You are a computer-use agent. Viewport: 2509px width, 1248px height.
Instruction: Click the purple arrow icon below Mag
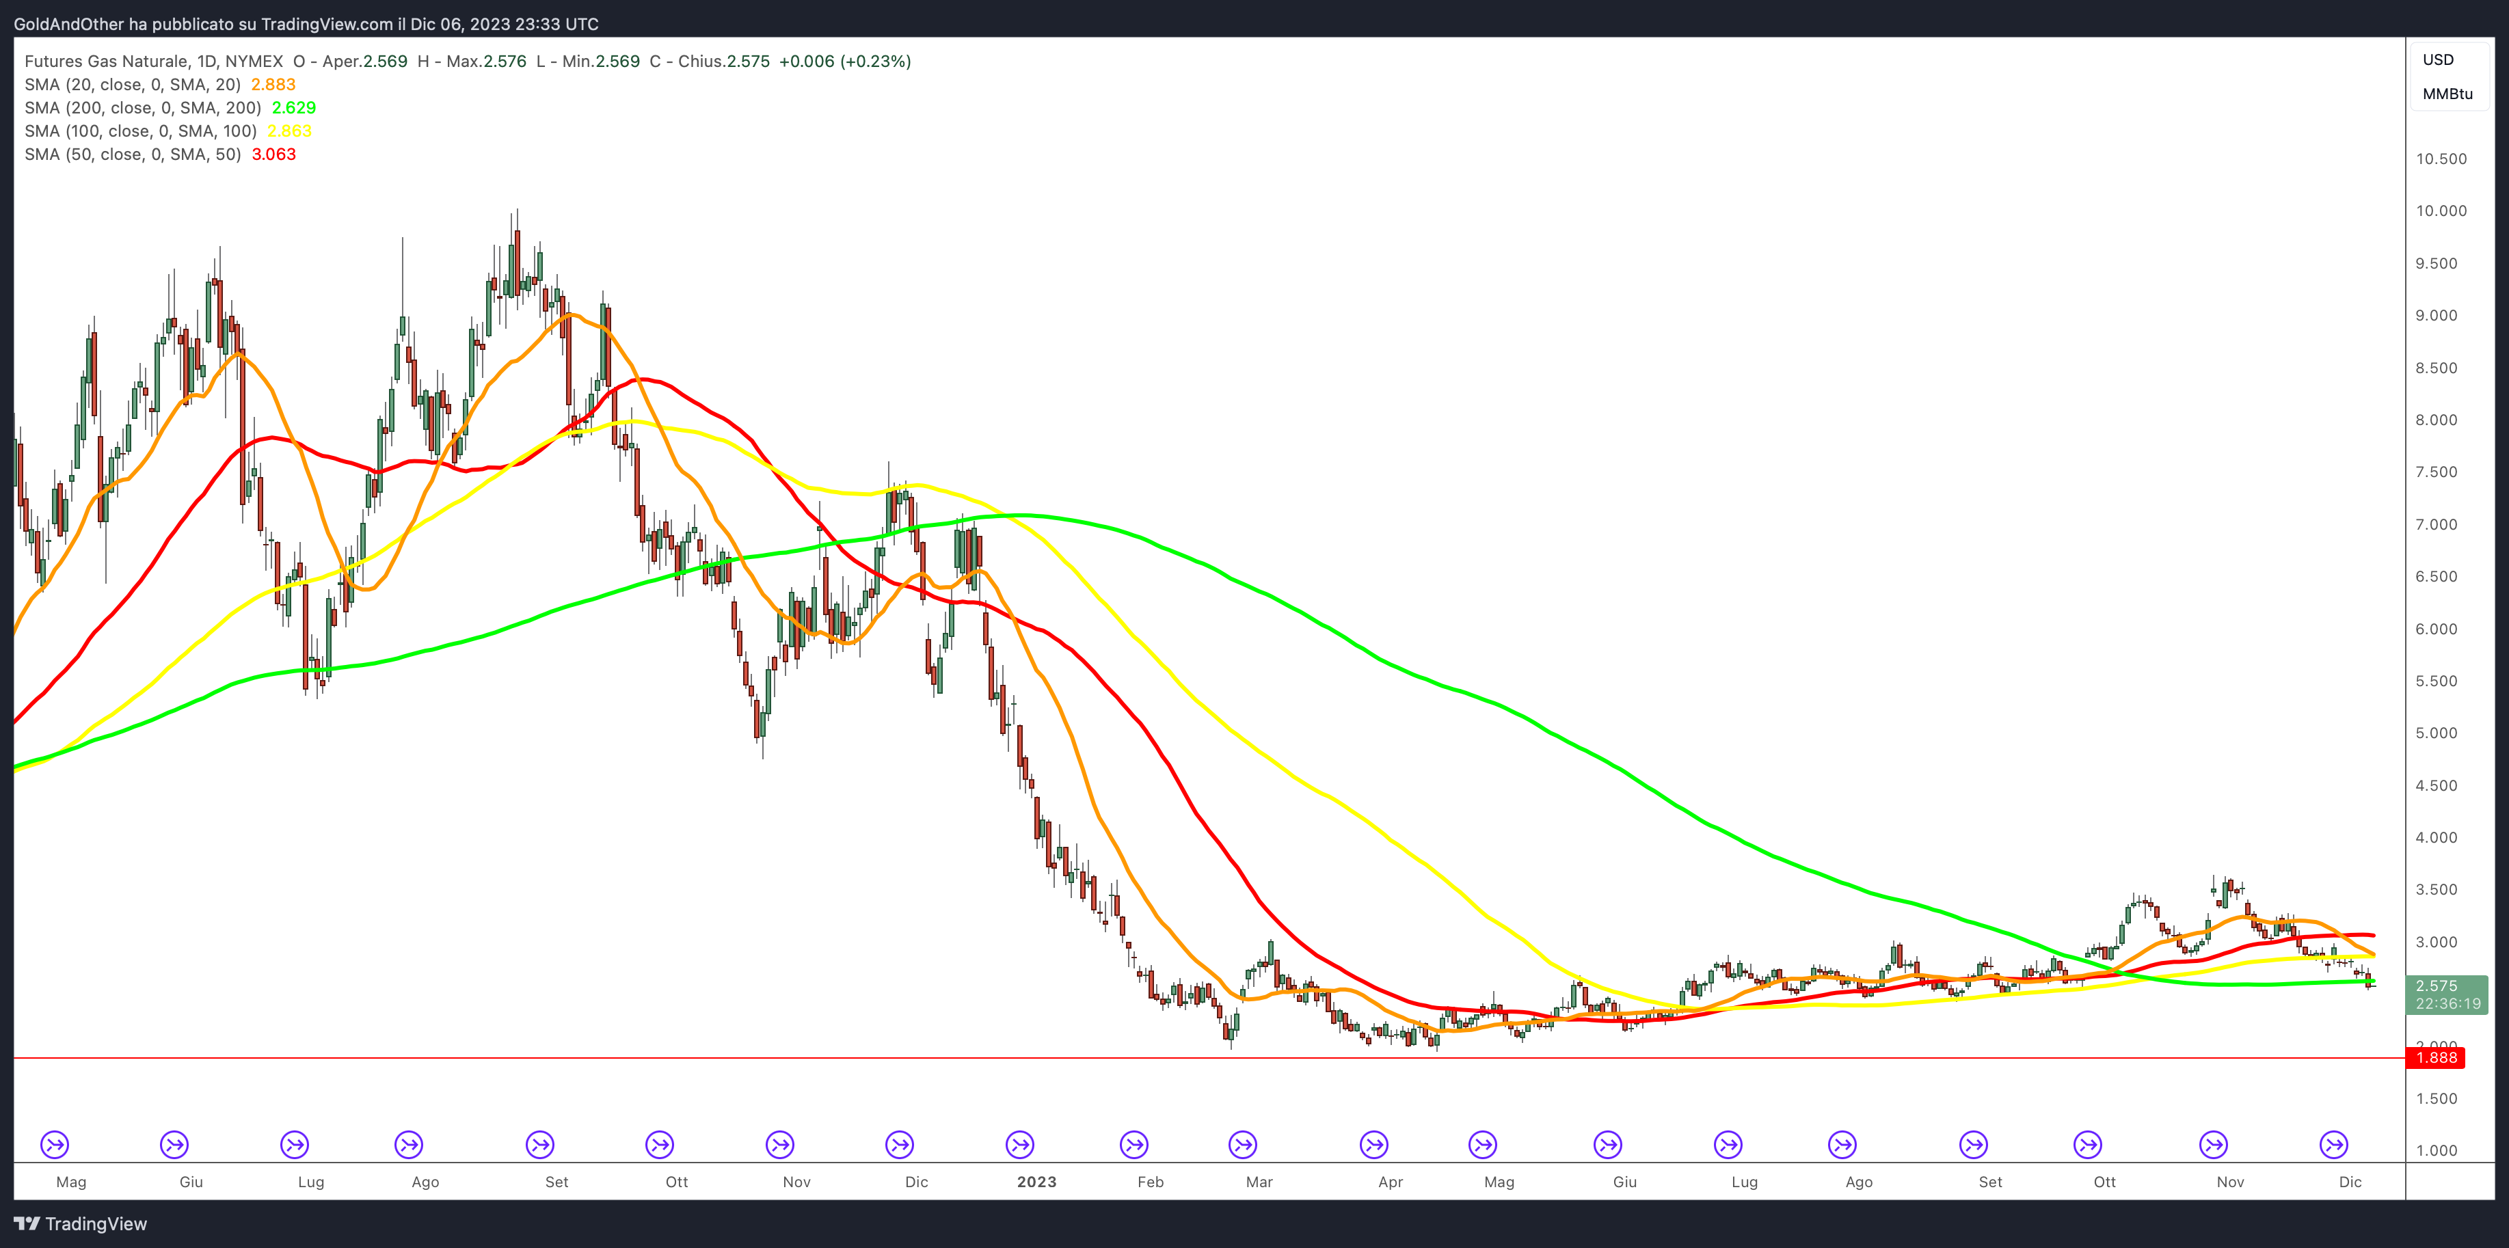[55, 1145]
